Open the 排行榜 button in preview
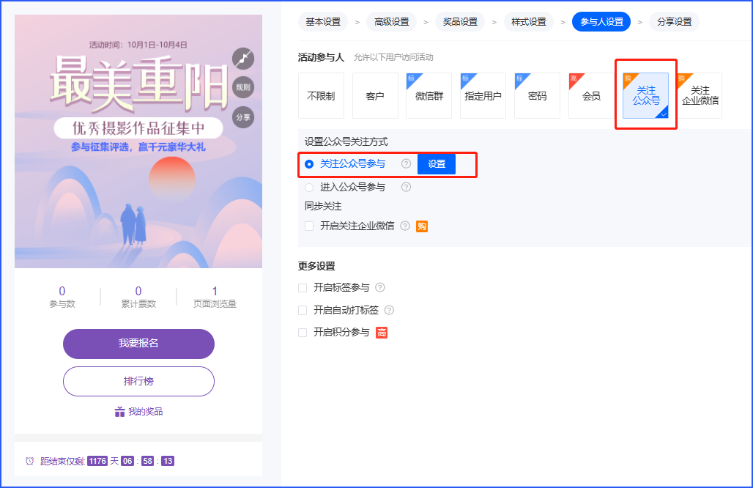 click(x=138, y=381)
